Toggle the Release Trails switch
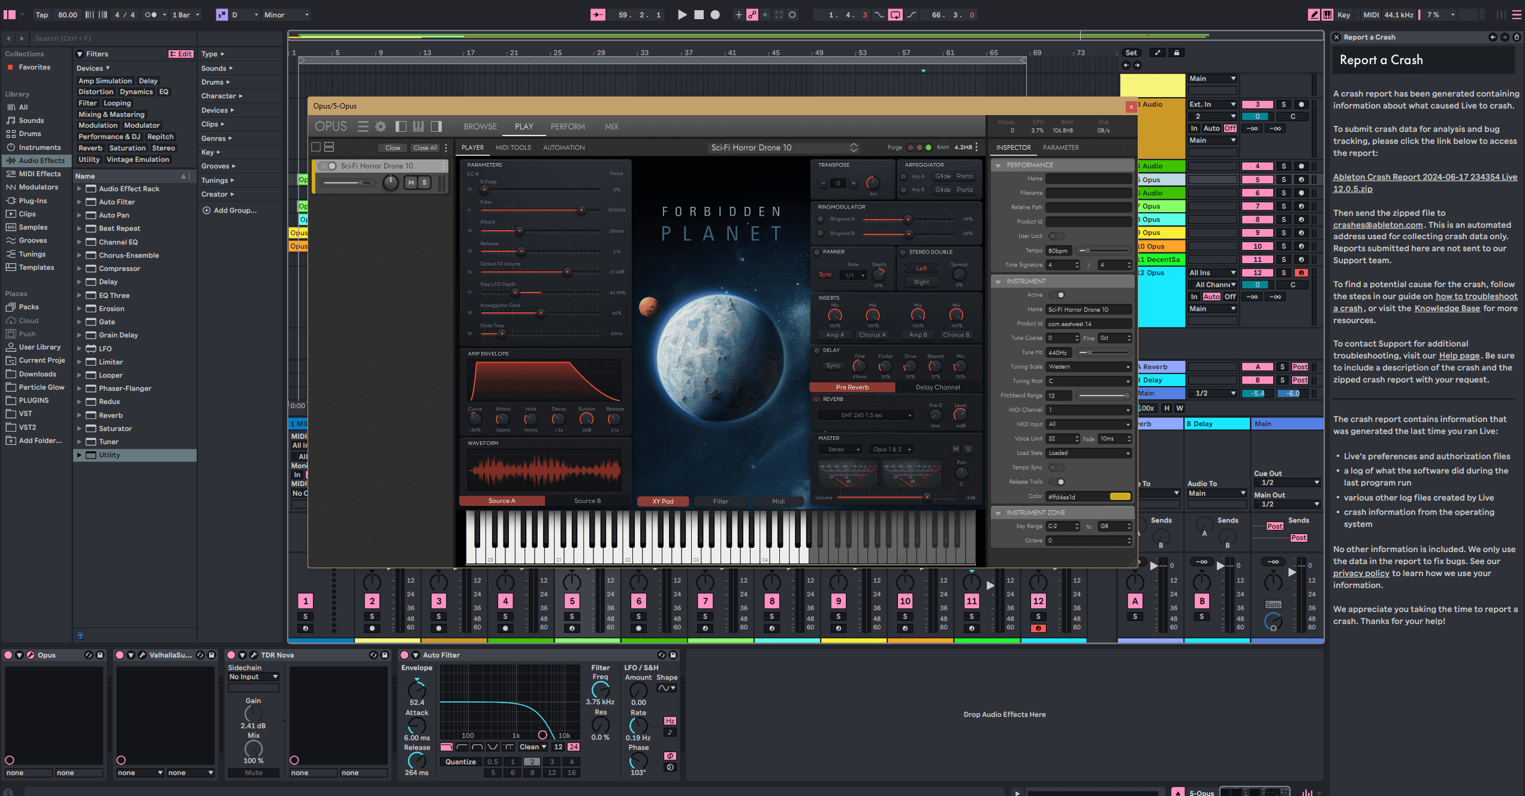Image resolution: width=1525 pixels, height=796 pixels. point(1058,482)
